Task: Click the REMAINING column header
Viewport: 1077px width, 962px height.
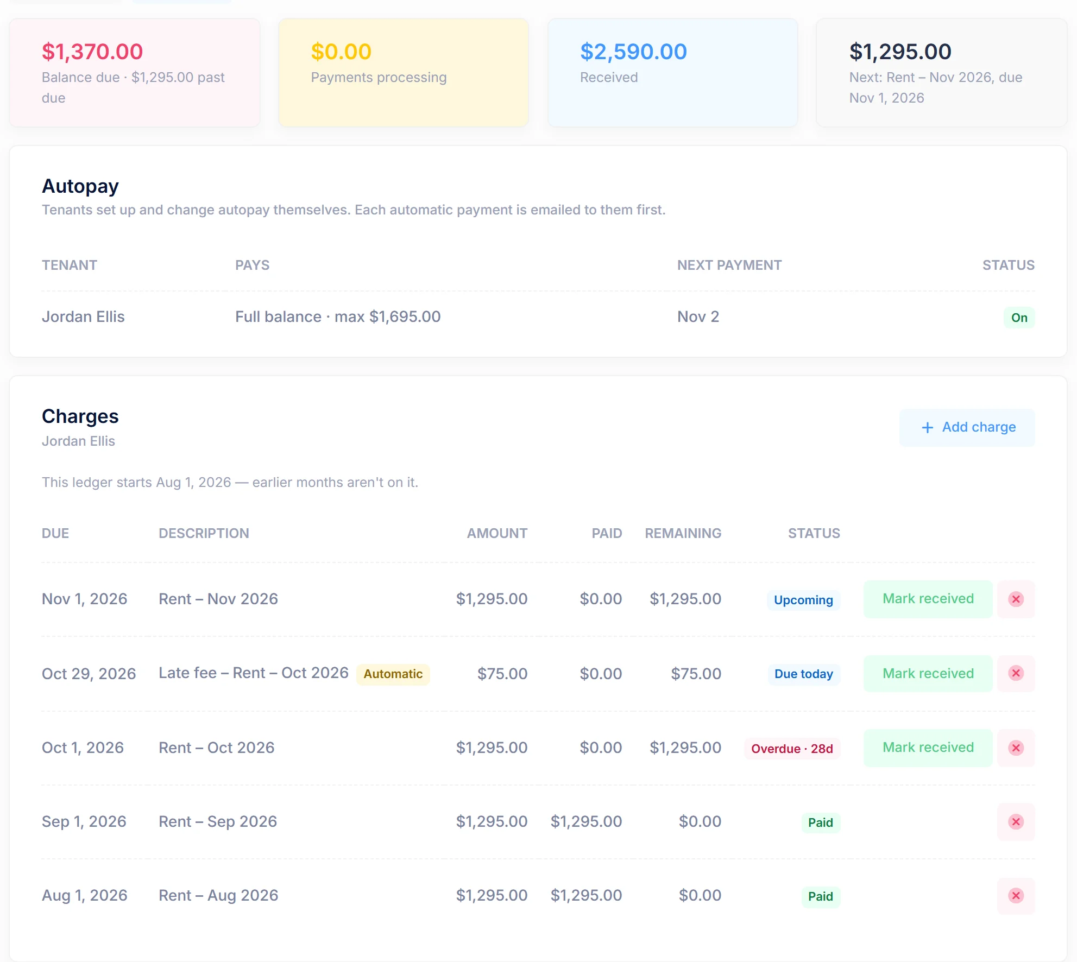Action: point(683,533)
